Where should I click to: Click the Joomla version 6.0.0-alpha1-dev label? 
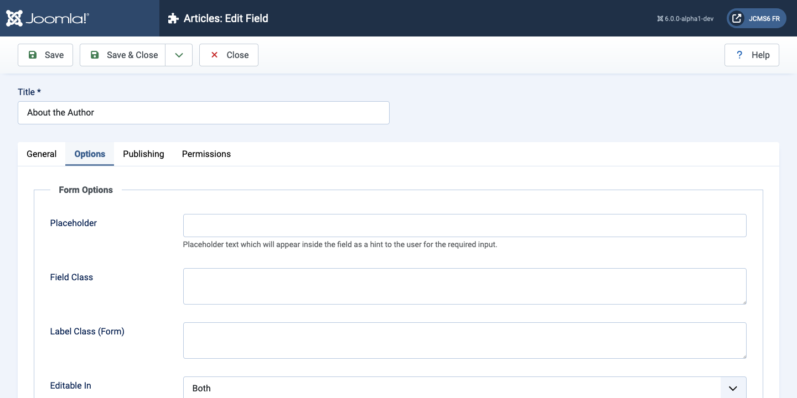point(685,18)
